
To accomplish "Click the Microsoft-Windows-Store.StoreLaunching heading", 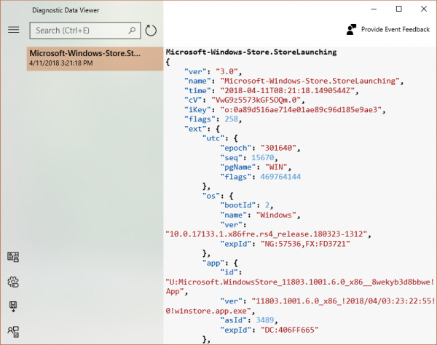I will (x=251, y=52).
